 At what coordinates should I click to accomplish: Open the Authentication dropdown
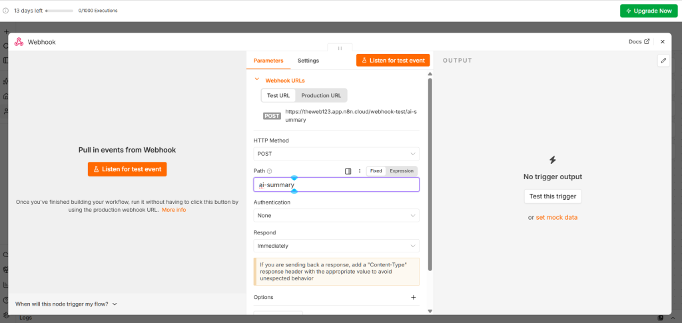[x=336, y=215]
